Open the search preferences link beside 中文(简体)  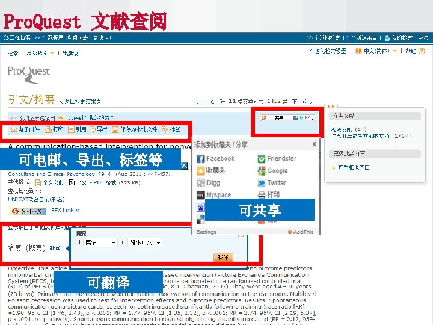(x=328, y=51)
